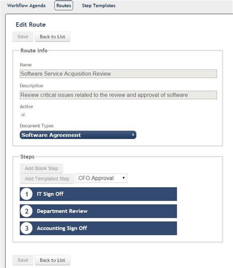The height and width of the screenshot is (268, 233).
Task: Click the bottom Back to List button
Action: (x=53, y=260)
